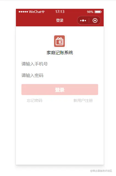This screenshot has height=176, width=116.
Task: Open the 新用户注册 registration link
Action: [x=83, y=100]
